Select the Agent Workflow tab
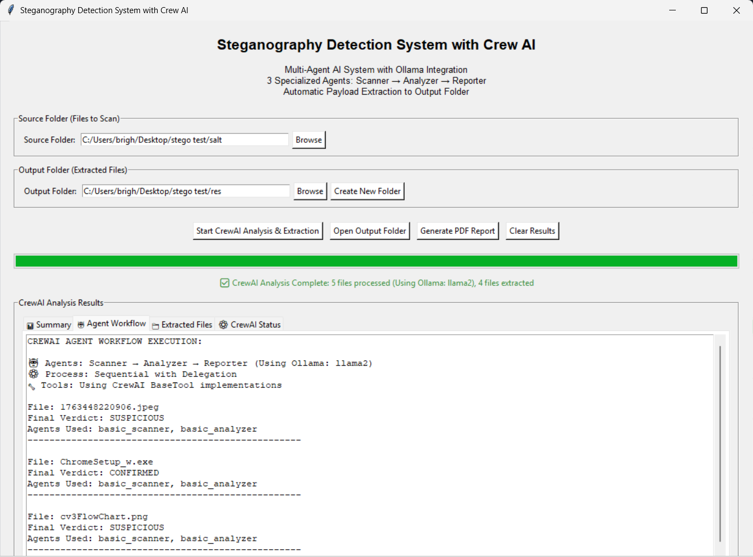Image resolution: width=753 pixels, height=557 pixels. (112, 324)
